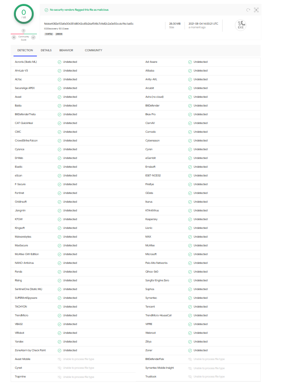Click the peexe tag
The width and height of the screenshot is (292, 387).
(59, 34)
